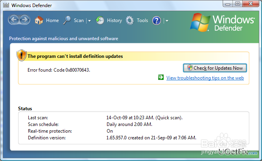Viewport: 262px width, 161px height.
Task: Click Protection against malicious software tagline
Action: tap(63, 39)
